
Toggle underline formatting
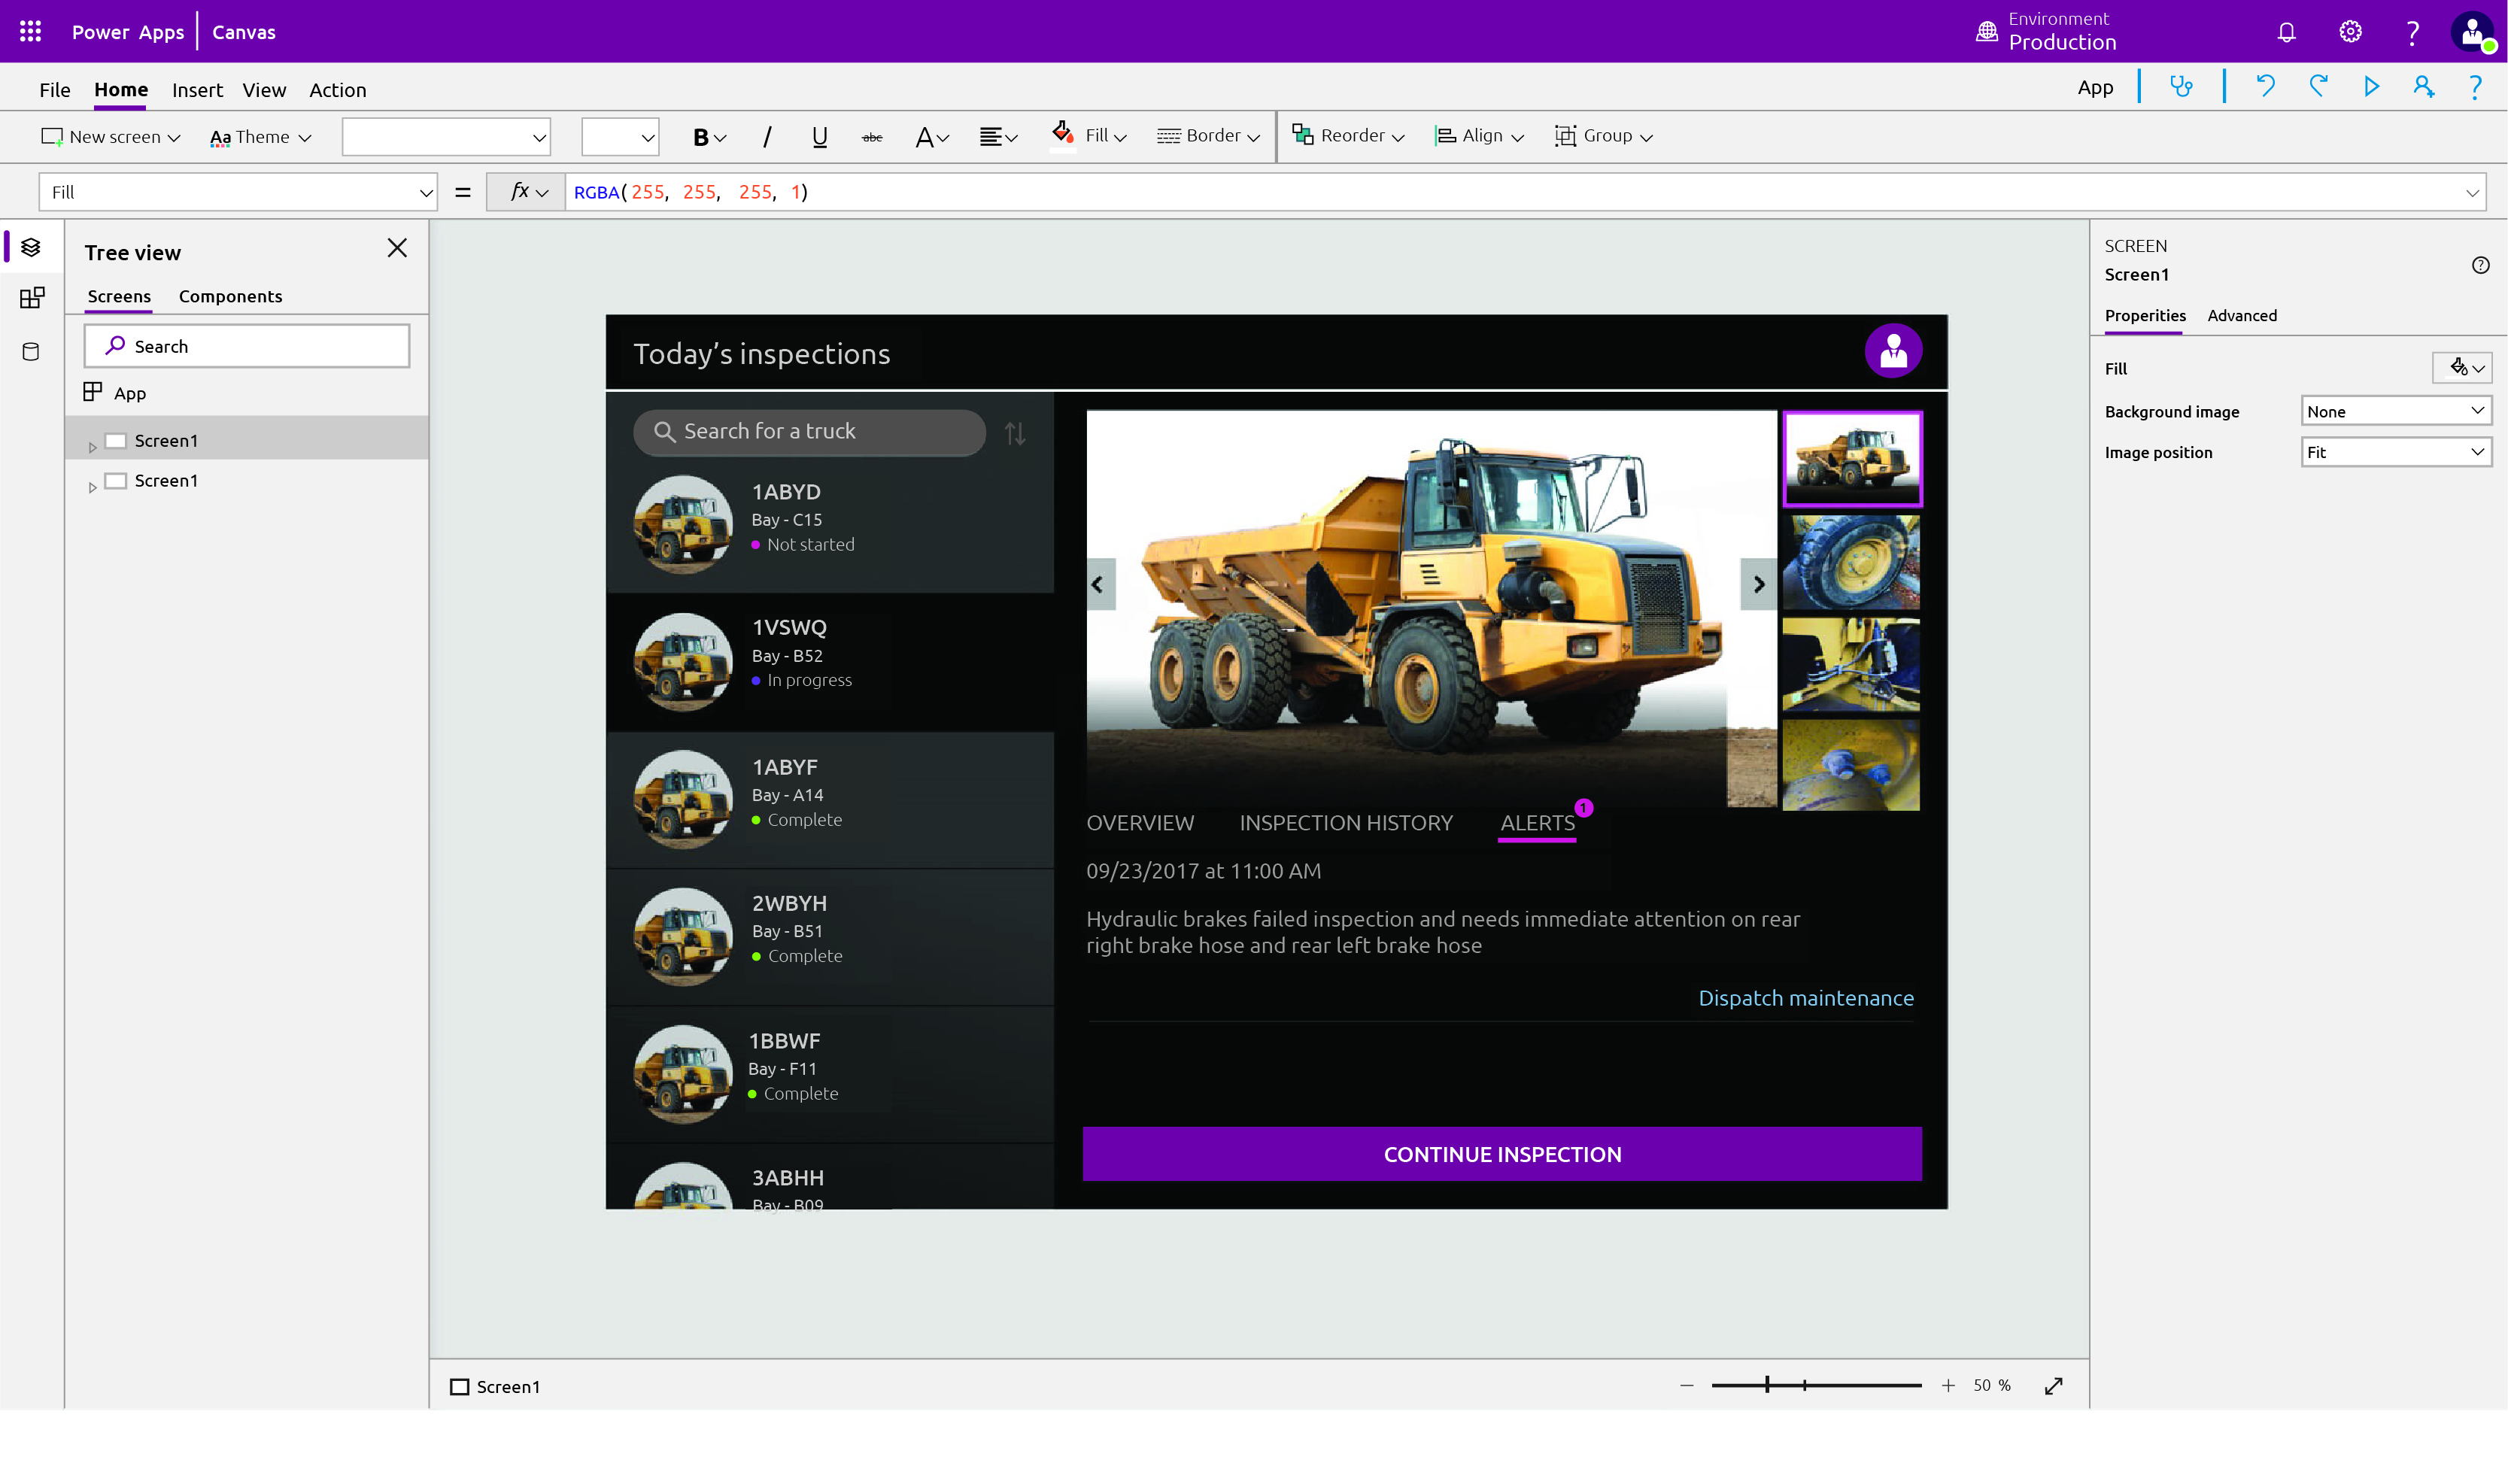(x=819, y=137)
